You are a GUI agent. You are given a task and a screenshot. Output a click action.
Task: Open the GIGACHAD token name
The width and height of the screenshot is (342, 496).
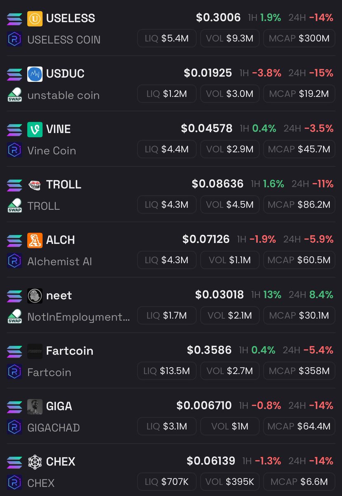click(53, 427)
